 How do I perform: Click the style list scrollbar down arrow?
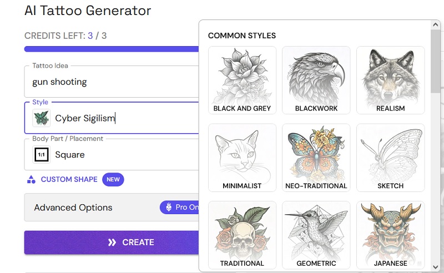(436, 267)
